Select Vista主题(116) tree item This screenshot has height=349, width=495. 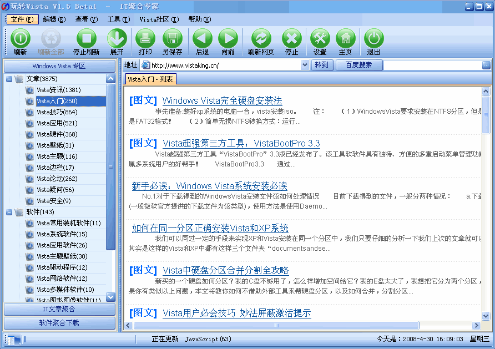[x=57, y=156]
